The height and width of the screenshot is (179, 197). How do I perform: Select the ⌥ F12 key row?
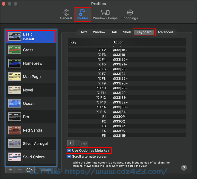pyautogui.click(x=127, y=98)
